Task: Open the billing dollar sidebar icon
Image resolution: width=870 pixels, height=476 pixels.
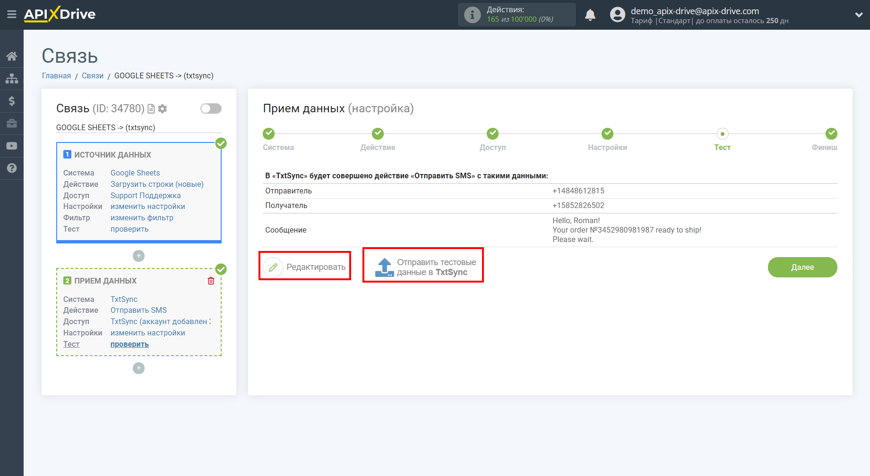Action: tap(12, 101)
